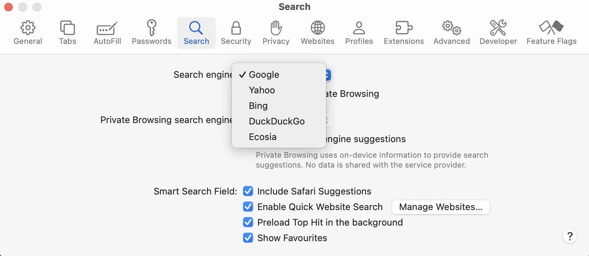Open the Websites globe pane
The image size is (589, 256).
[x=318, y=33]
